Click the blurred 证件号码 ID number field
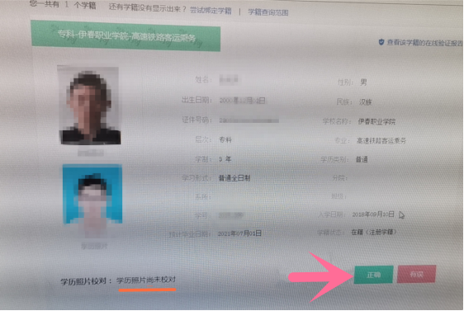The width and height of the screenshot is (464, 311). (x=249, y=120)
